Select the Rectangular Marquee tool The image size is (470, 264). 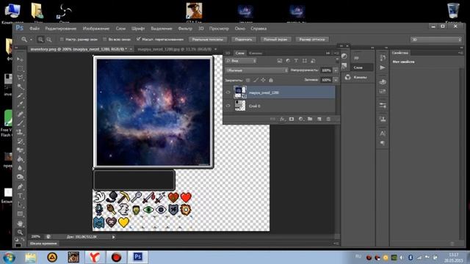[x=20, y=68]
